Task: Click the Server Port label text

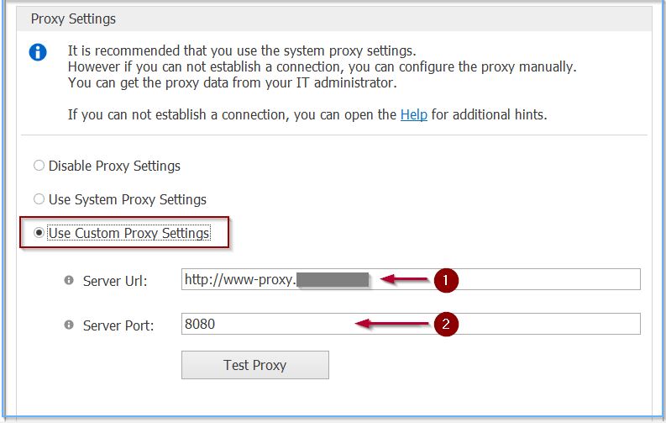Action: pyautogui.click(x=118, y=325)
